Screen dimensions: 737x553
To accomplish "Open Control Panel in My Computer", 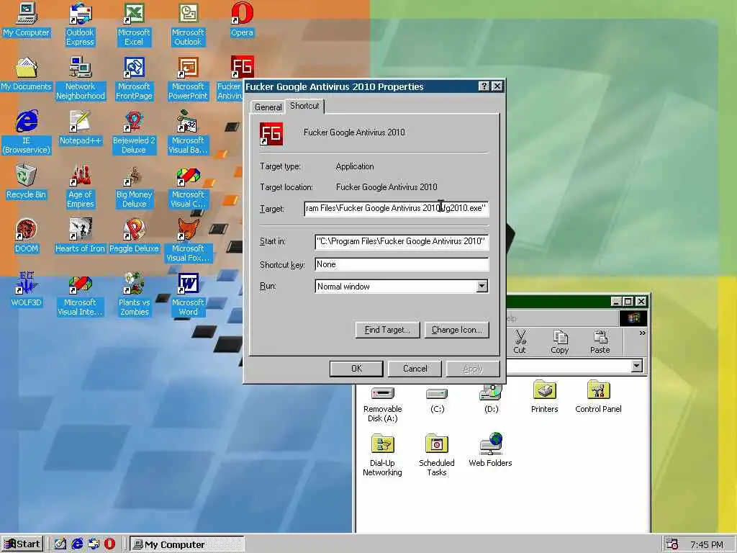I will coord(598,397).
